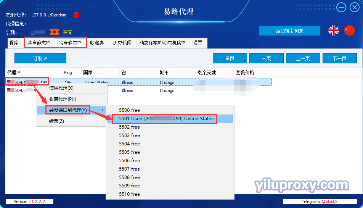Click the orange yuan recharge icon
Viewport: 363px width, 208px height.
55,32
